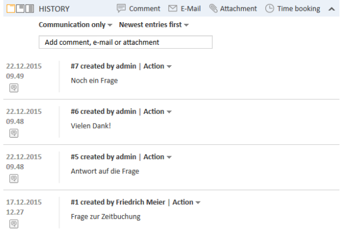Viewport: 340px width, 235px height.
Task: Select the full detail history view icon
Action: point(31,9)
